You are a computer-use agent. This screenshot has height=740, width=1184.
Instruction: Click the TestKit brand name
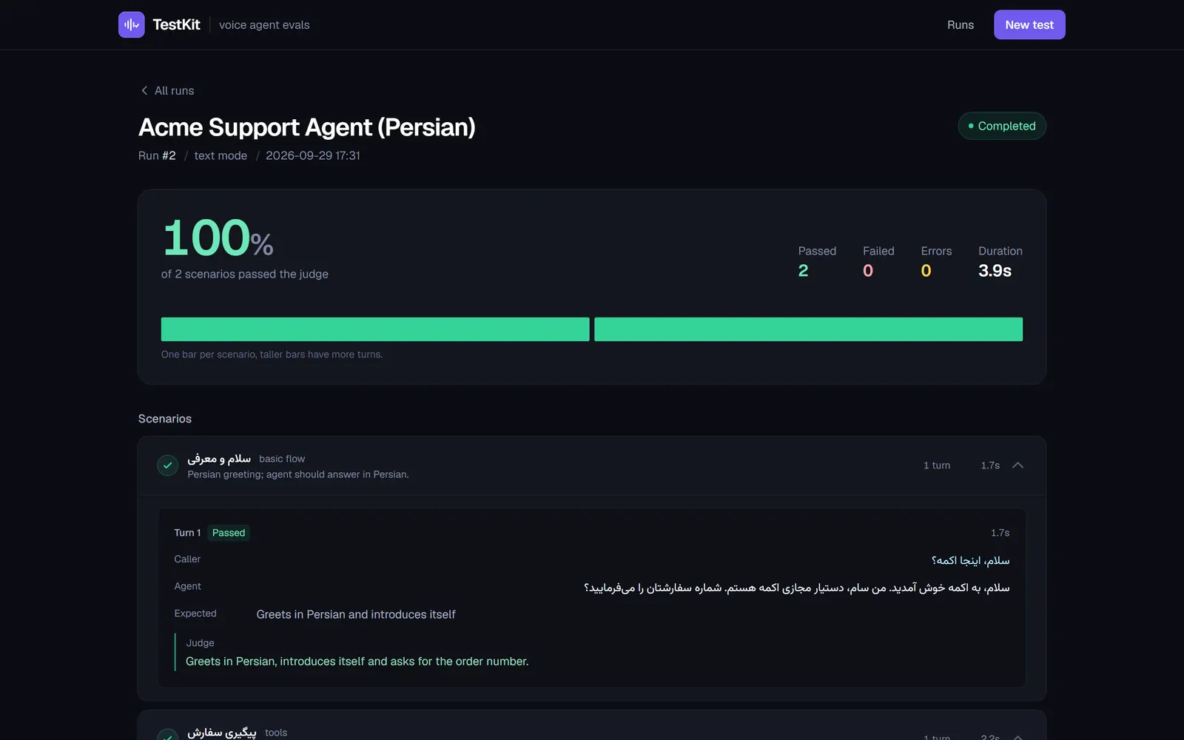(176, 24)
